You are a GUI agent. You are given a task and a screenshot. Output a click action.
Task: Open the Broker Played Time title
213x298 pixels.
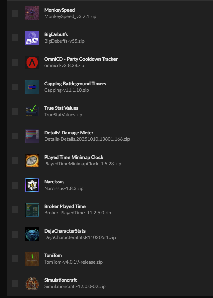(65, 206)
